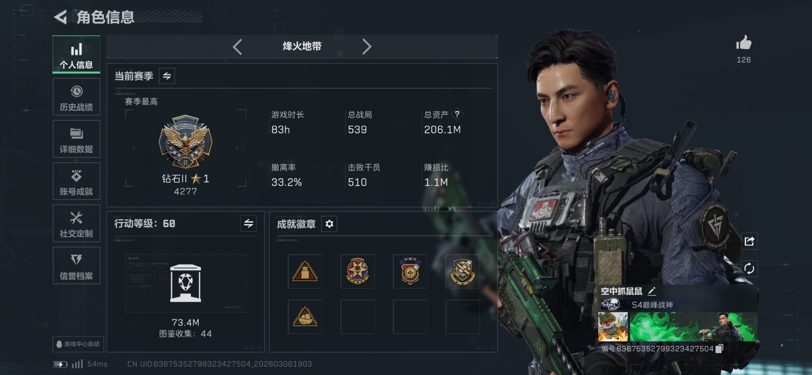The width and height of the screenshot is (812, 375).
Task: Give a thumbs-up like to this profile
Action: point(743,43)
